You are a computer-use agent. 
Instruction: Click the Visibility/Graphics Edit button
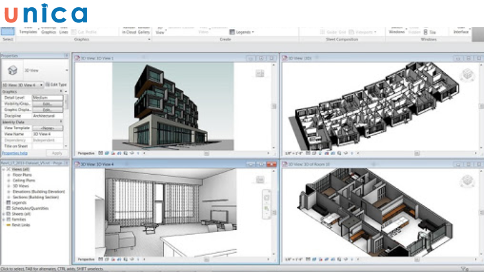tap(47, 103)
